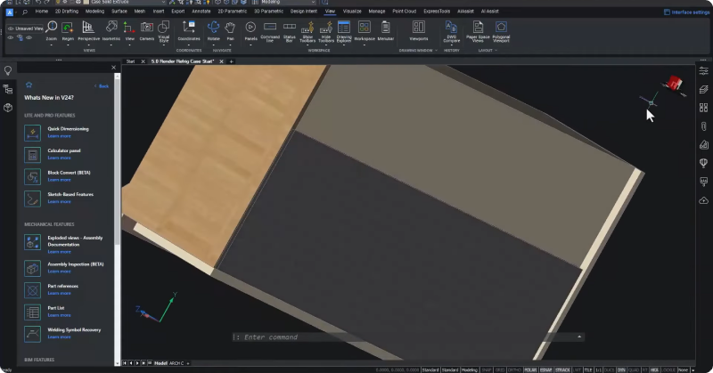Click the Back link in the panel
The image size is (713, 373).
click(x=102, y=85)
